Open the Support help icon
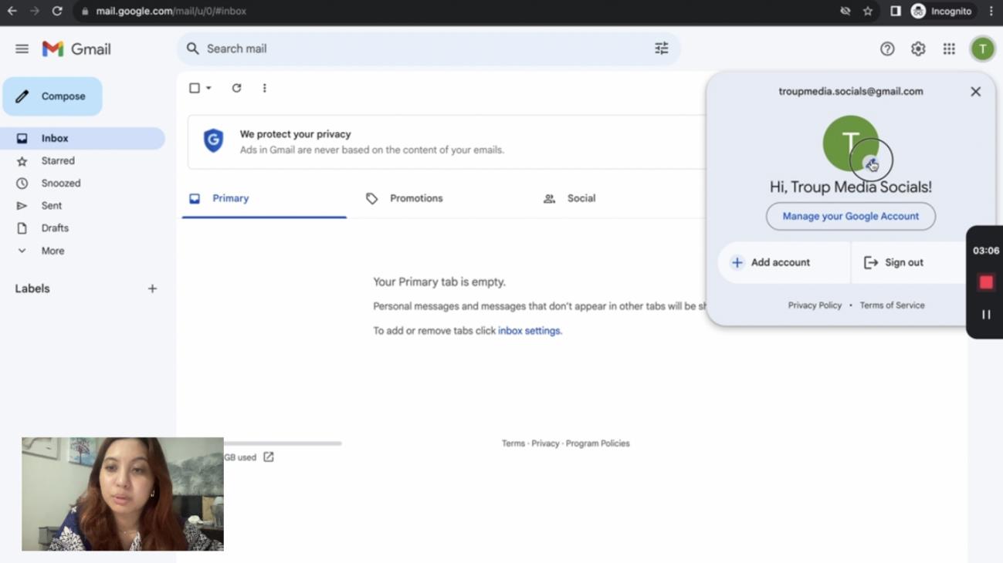The height and width of the screenshot is (563, 1003). pos(887,49)
